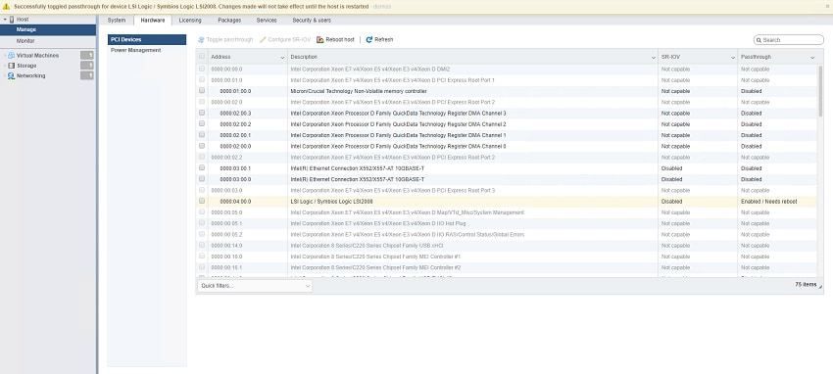
Task: Open the Address column dropdown arrow
Action: pos(282,57)
